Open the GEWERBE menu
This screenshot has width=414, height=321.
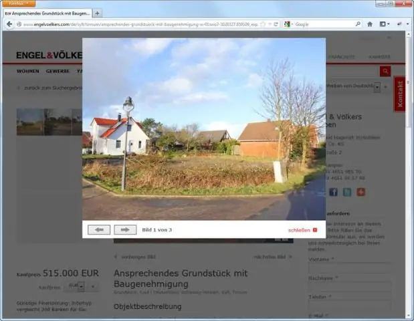pyautogui.click(x=58, y=71)
